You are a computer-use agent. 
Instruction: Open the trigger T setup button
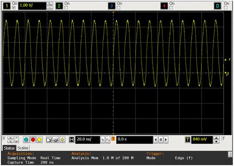click(188, 140)
